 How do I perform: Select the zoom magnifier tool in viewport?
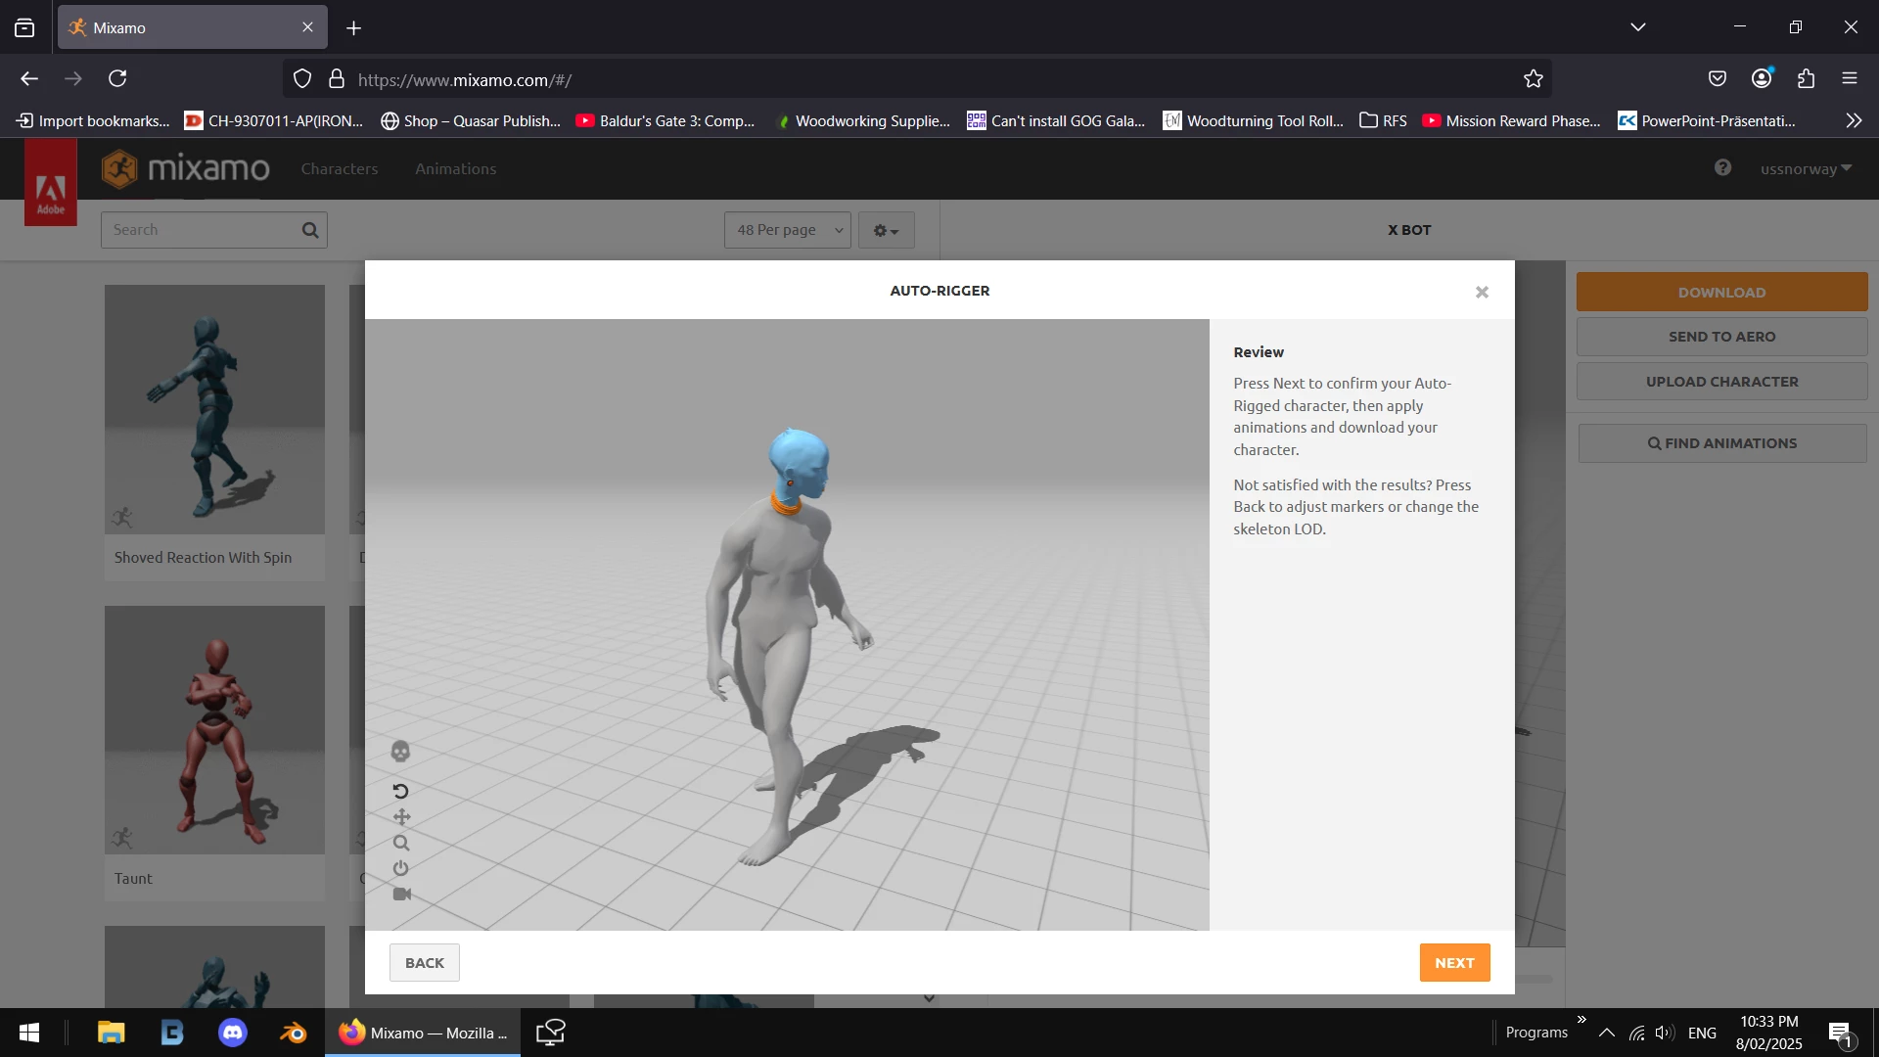[x=401, y=843]
